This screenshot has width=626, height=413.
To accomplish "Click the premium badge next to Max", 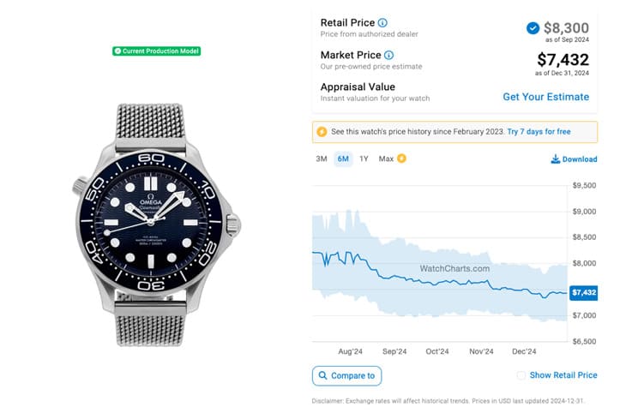I will click(x=401, y=159).
